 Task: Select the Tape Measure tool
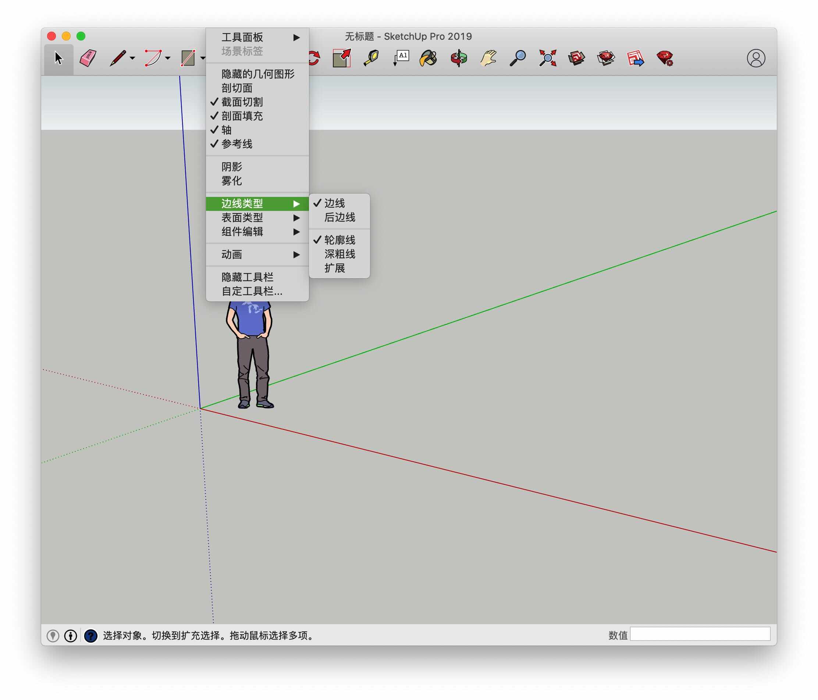pyautogui.click(x=371, y=59)
